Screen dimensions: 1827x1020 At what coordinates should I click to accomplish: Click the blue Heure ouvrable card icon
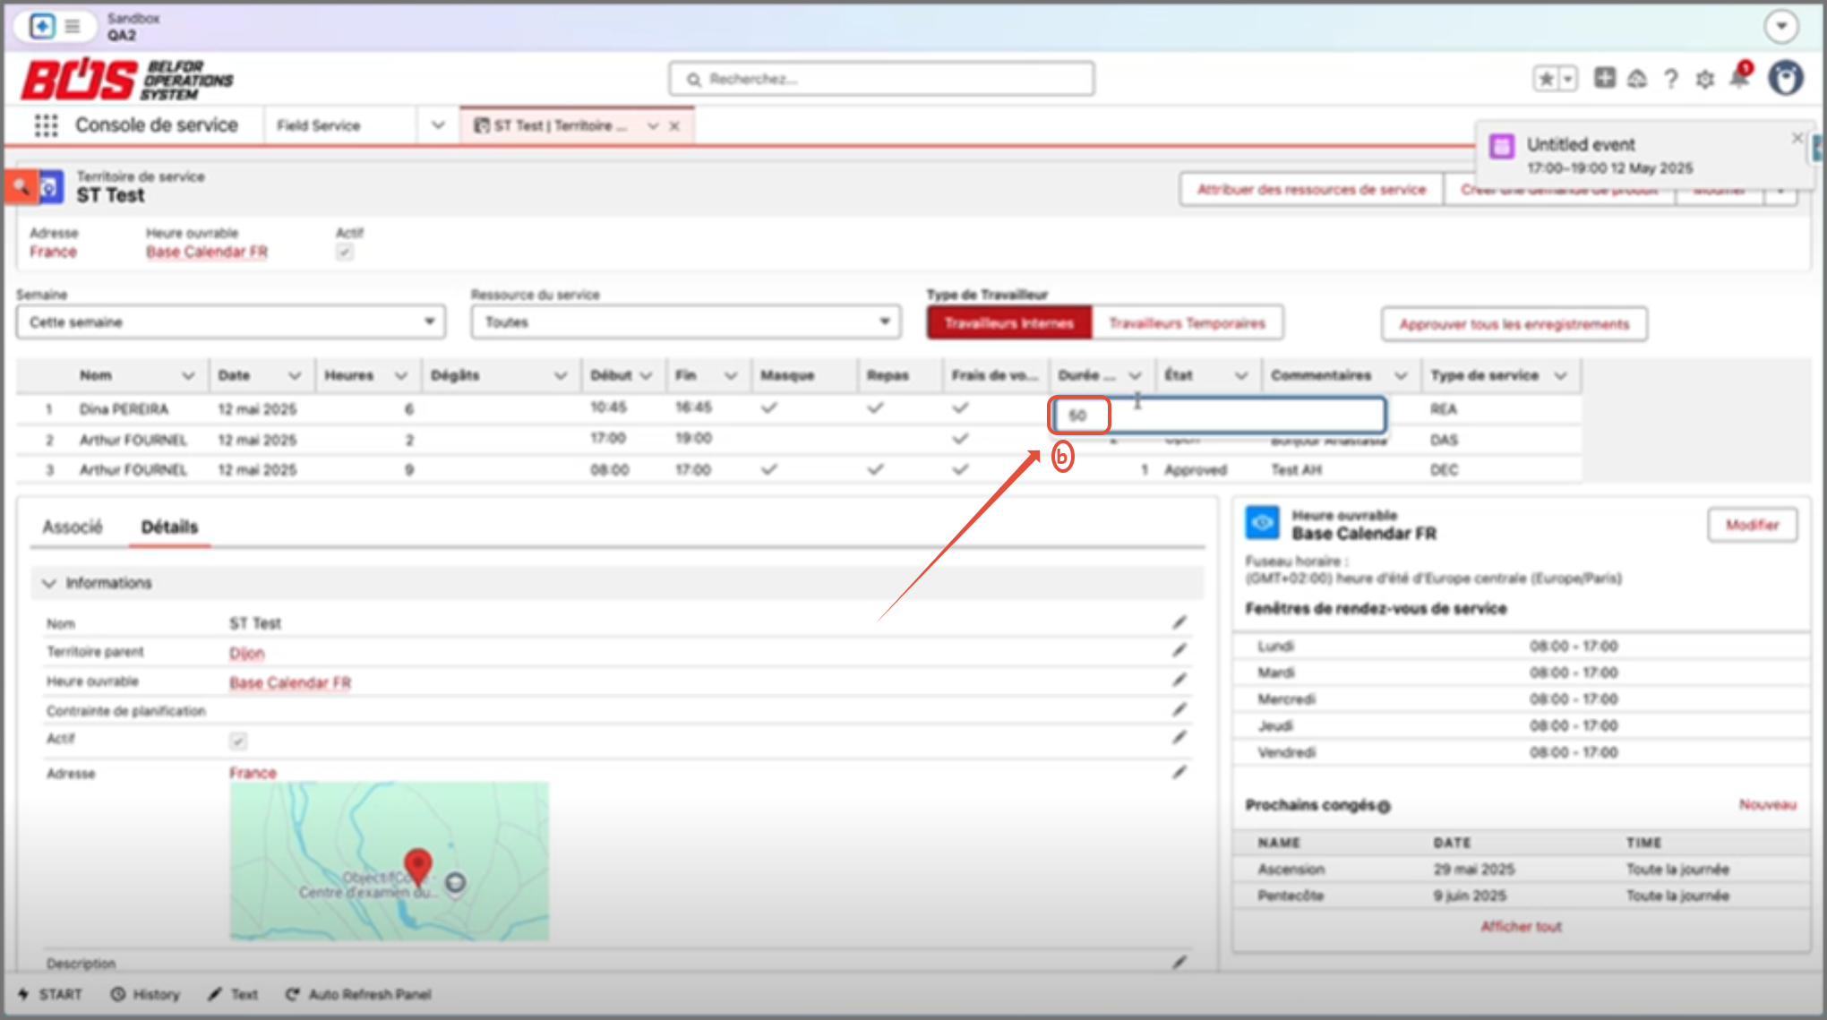pos(1262,523)
